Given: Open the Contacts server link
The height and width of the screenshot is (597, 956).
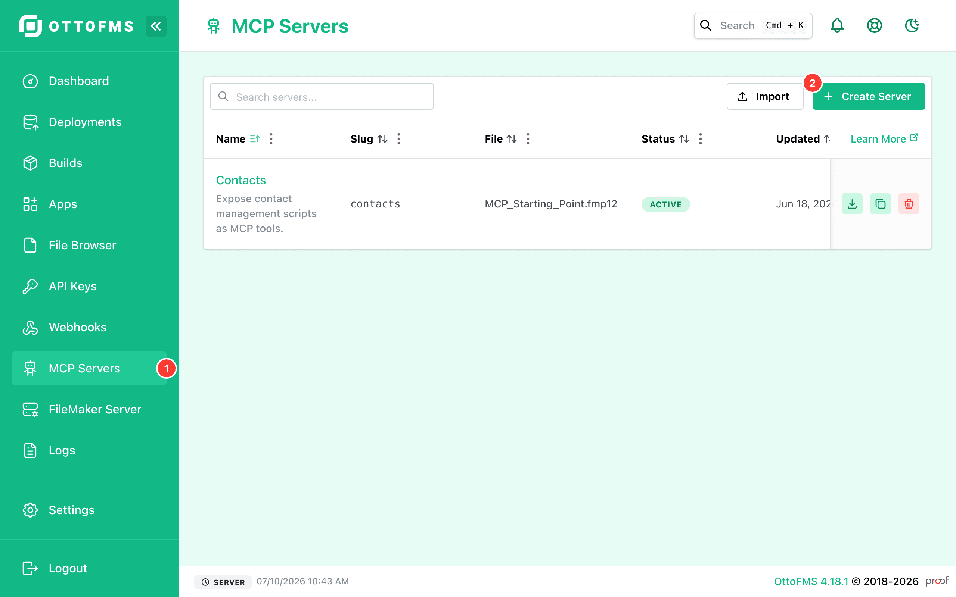Looking at the screenshot, I should pyautogui.click(x=240, y=180).
